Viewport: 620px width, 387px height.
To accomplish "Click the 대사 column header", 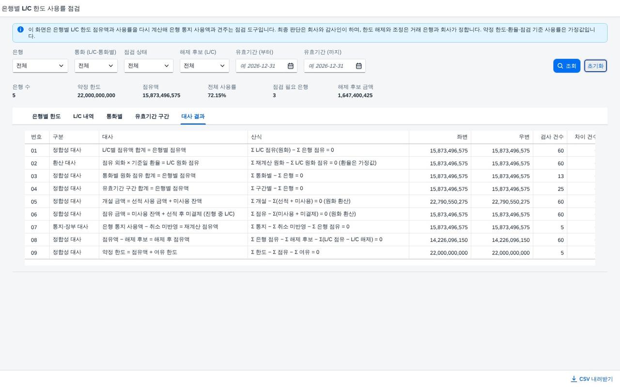I will coord(173,137).
